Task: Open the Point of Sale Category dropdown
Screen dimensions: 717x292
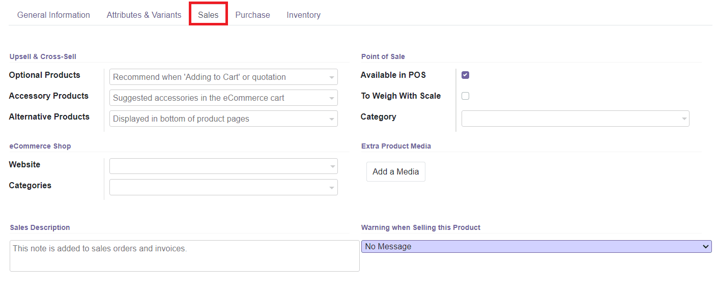Action: tap(683, 119)
